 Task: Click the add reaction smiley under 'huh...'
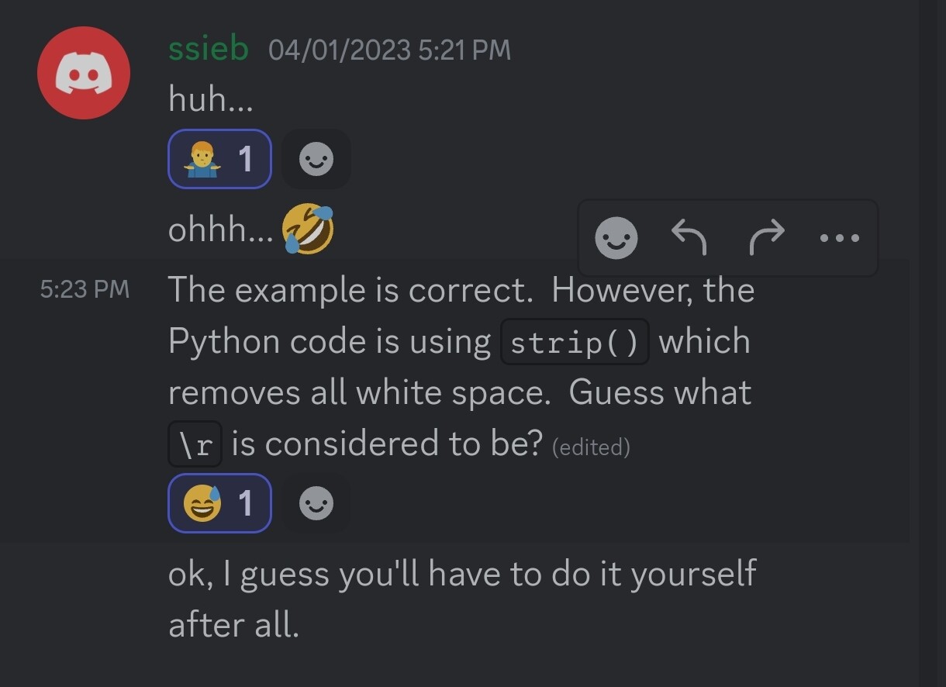pyautogui.click(x=316, y=159)
